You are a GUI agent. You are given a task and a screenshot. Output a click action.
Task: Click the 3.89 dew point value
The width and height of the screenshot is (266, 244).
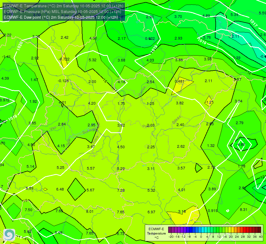tap(212, 189)
